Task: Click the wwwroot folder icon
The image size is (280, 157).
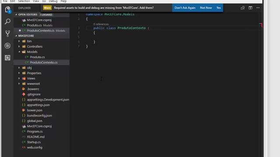Action: [x=24, y=84]
